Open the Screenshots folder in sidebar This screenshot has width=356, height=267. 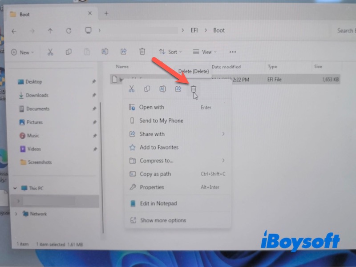tap(40, 162)
